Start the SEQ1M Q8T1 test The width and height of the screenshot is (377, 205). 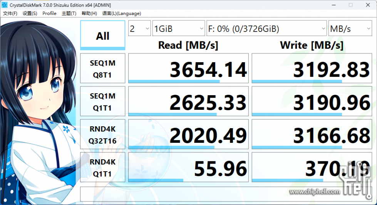103,68
